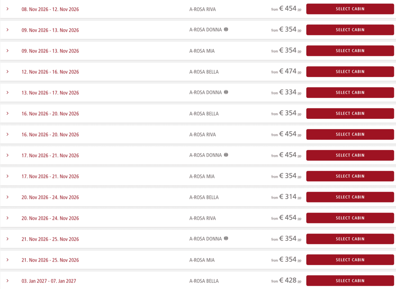Select cabin for € 474 A-ROSA BELLA cruise
The height and width of the screenshot is (289, 396).
tap(350, 72)
